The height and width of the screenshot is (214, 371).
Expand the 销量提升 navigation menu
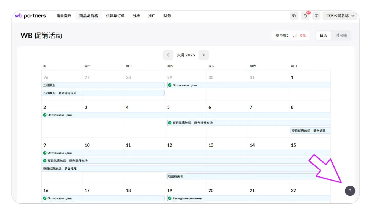[x=64, y=16]
